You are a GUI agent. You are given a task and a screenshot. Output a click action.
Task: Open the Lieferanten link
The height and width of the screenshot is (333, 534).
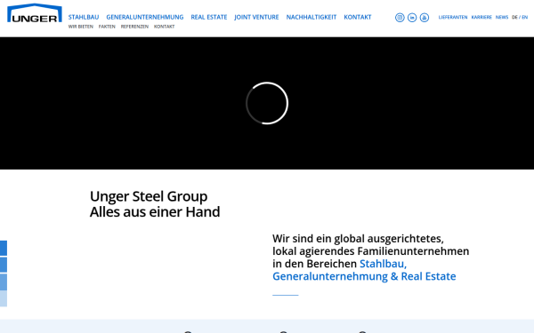pos(453,17)
